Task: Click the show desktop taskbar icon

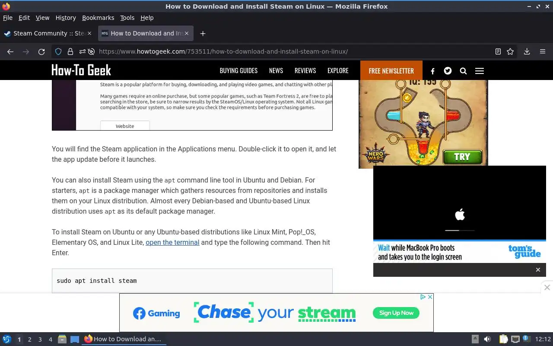Action: point(75,339)
